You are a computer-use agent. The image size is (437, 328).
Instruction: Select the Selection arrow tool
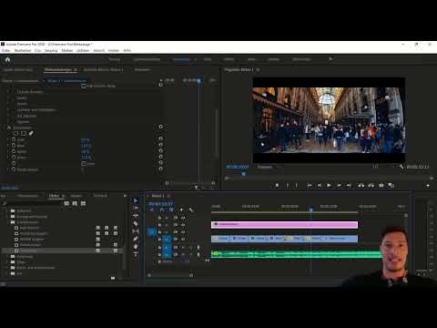136,200
